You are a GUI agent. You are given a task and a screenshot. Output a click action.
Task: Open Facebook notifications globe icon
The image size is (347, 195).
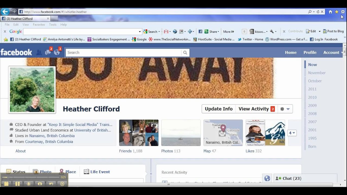[57, 52]
